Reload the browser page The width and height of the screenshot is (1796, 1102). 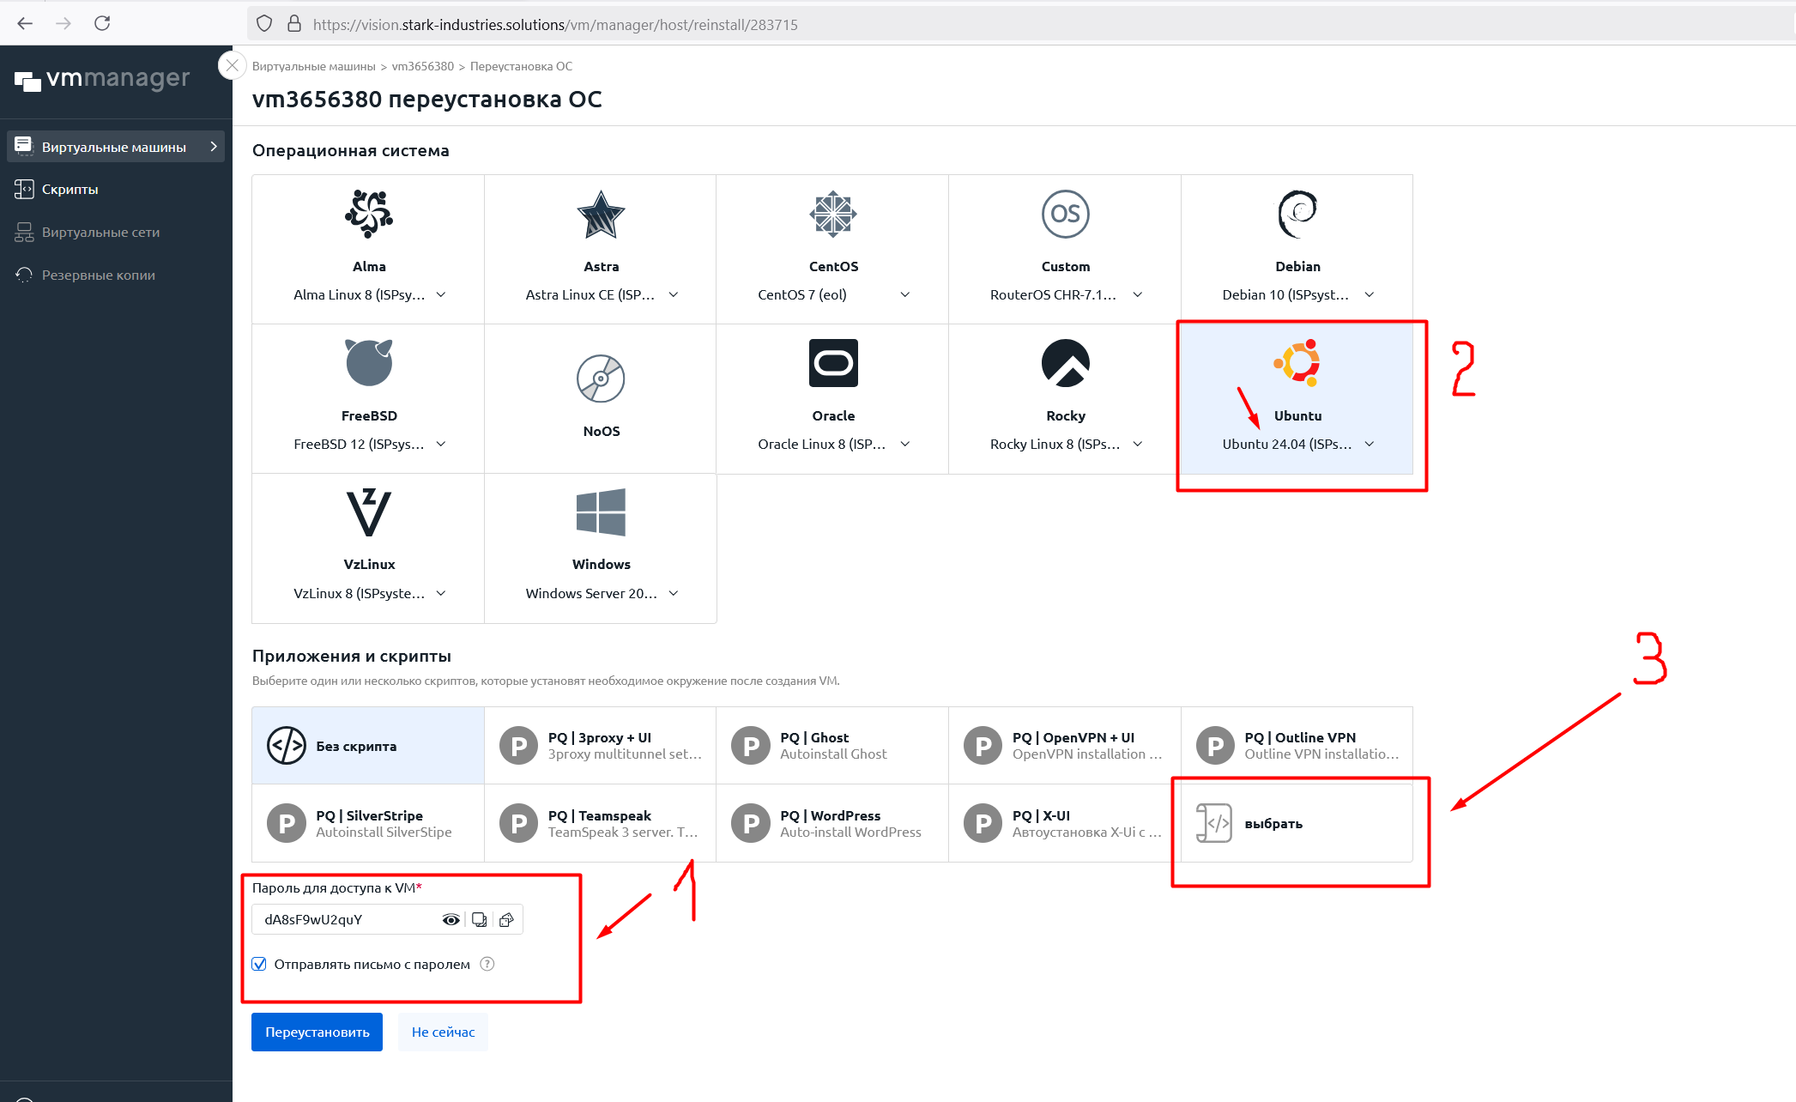click(102, 23)
